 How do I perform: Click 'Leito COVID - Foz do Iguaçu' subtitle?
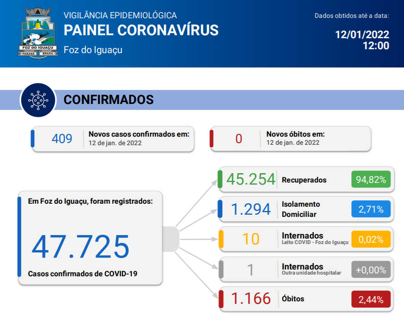tap(315, 242)
